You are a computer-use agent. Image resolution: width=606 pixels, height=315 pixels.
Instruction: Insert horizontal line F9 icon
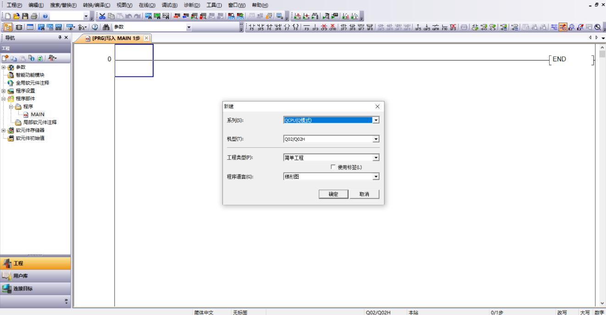pos(306,27)
